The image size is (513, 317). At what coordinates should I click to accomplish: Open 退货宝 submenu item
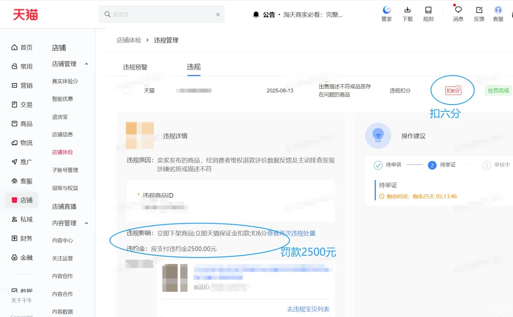tap(60, 117)
